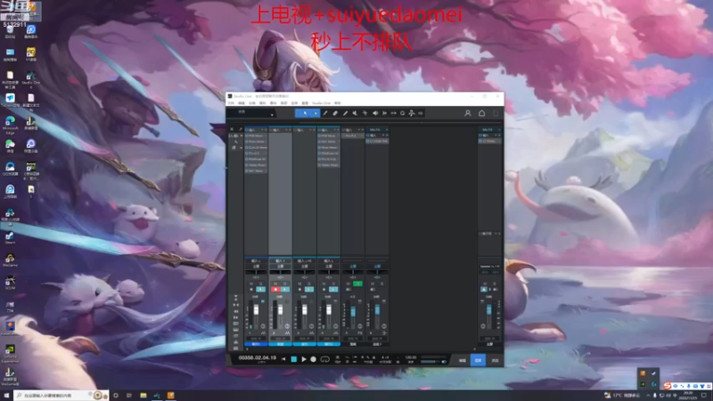Open the Studio One menu
Viewport: 713px width, 401px height.
click(x=321, y=103)
